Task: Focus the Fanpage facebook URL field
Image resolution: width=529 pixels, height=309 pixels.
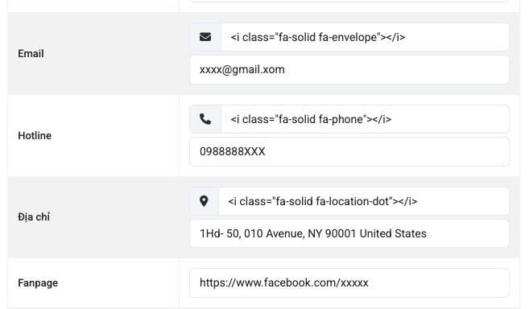Action: pos(349,282)
